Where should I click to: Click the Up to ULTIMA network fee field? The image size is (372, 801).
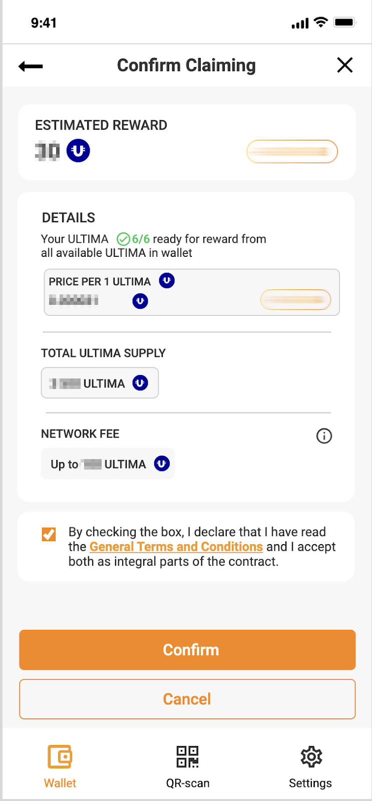pos(108,464)
